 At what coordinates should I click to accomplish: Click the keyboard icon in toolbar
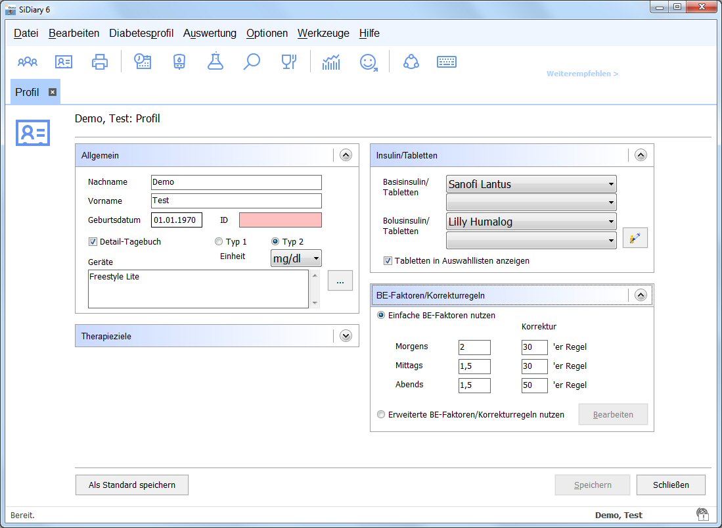(x=447, y=62)
